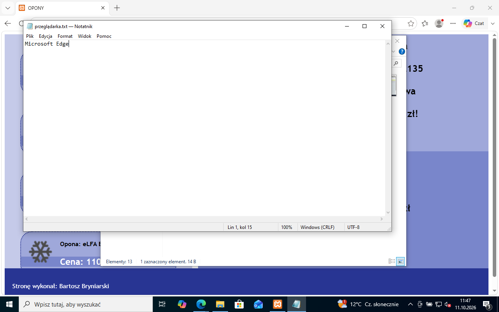Click the right arrow of Notepad's horizontal scrollbar
Image resolution: width=499 pixels, height=312 pixels.
[382, 219]
